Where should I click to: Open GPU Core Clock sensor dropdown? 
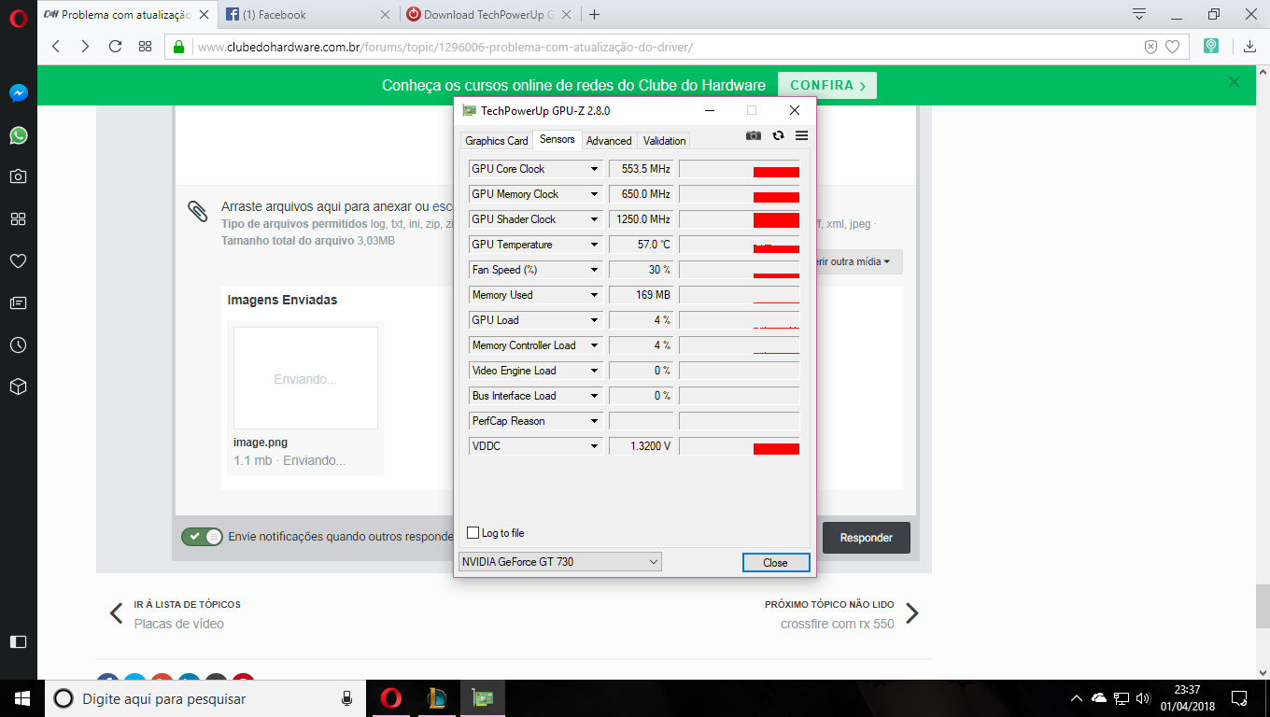tap(594, 169)
